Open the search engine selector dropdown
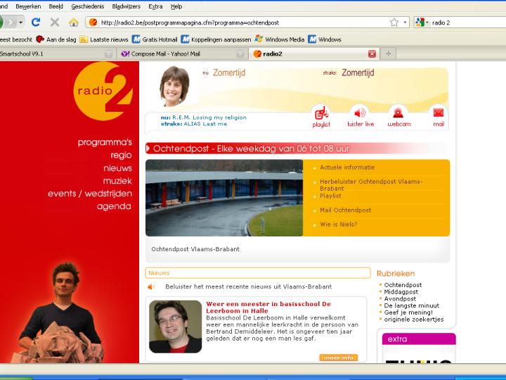 pos(427,23)
